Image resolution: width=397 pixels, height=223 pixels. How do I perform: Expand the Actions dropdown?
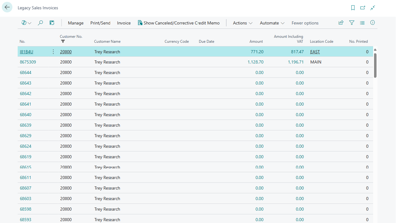coord(243,23)
